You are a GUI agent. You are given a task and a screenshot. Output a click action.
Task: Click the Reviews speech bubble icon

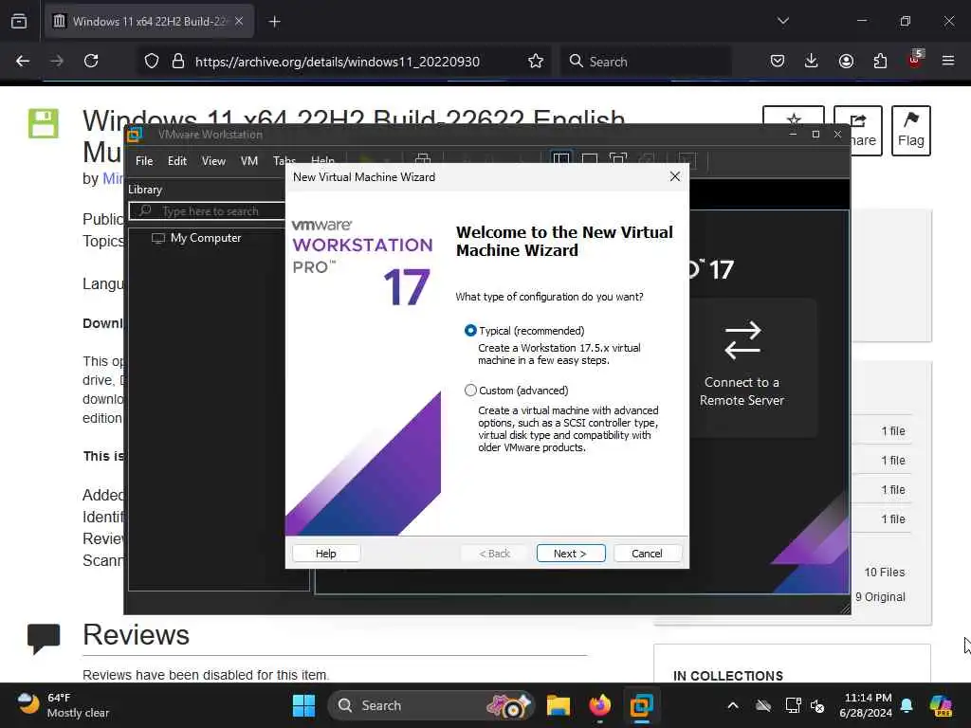coord(44,638)
